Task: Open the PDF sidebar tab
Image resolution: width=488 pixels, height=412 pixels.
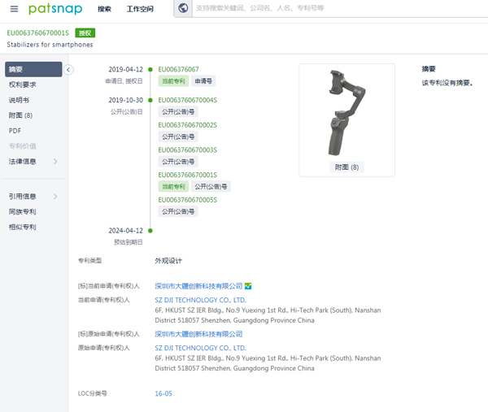Action: point(15,131)
